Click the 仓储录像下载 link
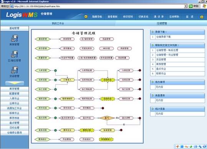 click(164, 37)
